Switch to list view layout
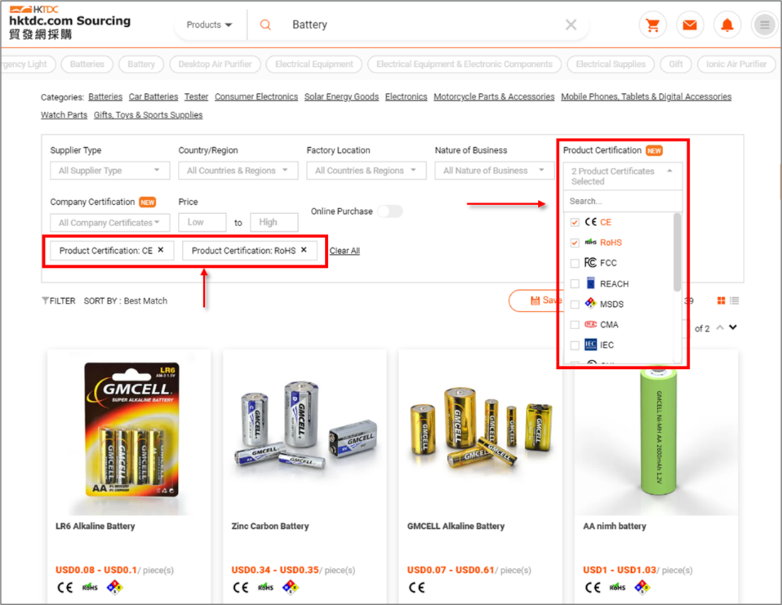 [x=734, y=301]
